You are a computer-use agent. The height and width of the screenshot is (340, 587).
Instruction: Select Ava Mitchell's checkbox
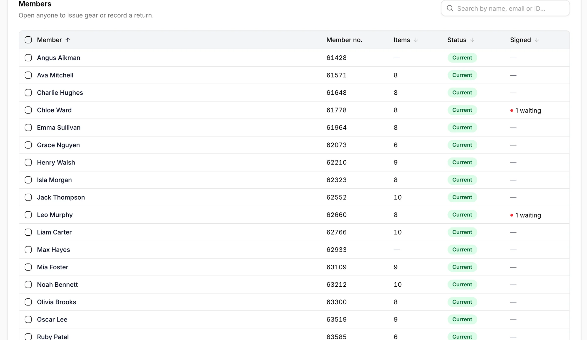28,75
